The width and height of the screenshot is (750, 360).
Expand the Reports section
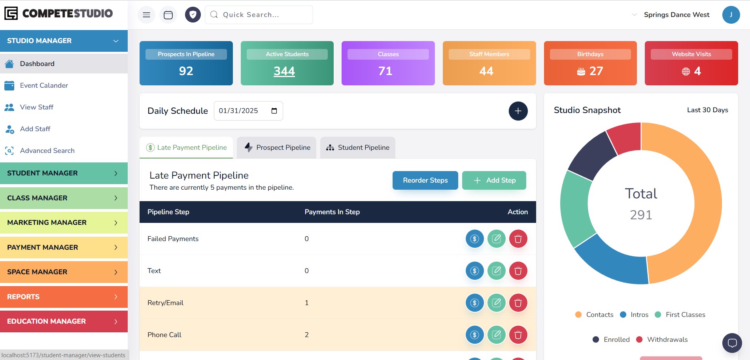click(x=64, y=297)
